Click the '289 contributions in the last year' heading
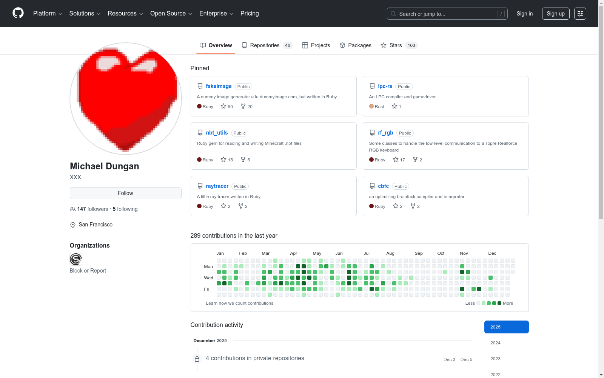 [234, 236]
